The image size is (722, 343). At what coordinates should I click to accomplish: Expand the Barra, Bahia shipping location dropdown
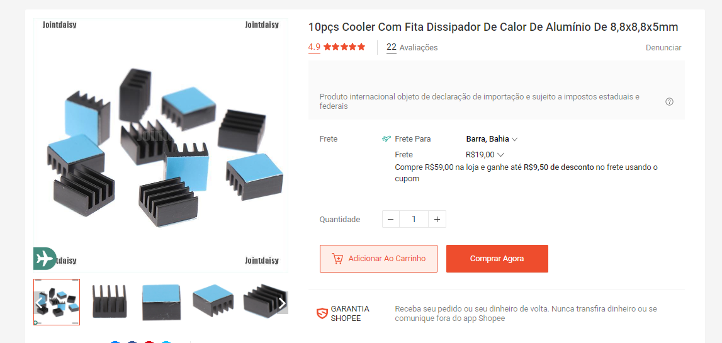pos(492,139)
